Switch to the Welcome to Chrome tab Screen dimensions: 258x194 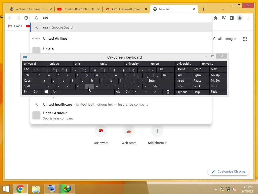31,9
